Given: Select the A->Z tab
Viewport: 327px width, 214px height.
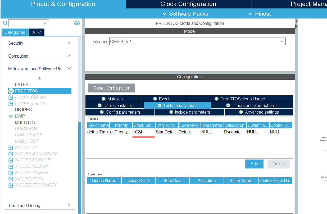Looking at the screenshot, I should pos(37,32).
